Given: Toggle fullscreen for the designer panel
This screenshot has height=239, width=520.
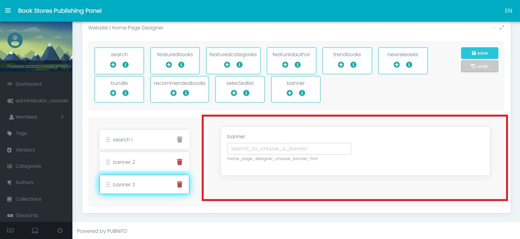Looking at the screenshot, I should tap(502, 28).
